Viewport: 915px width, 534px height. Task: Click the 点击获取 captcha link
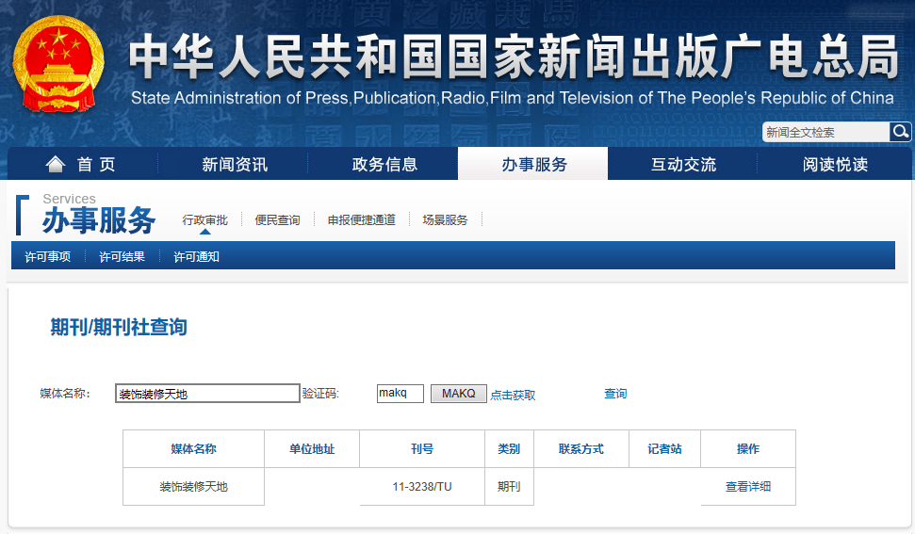[x=513, y=395]
